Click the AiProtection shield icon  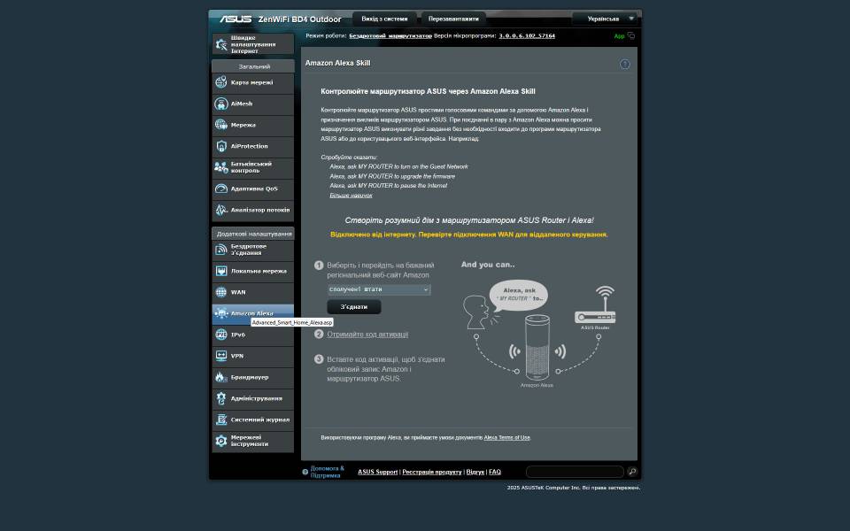[x=221, y=146]
